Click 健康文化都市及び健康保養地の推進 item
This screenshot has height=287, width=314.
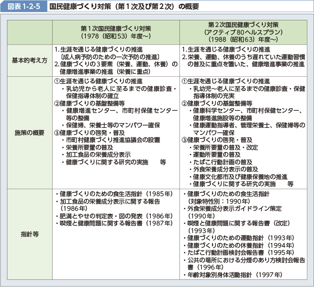pyautogui.click(x=240, y=176)
